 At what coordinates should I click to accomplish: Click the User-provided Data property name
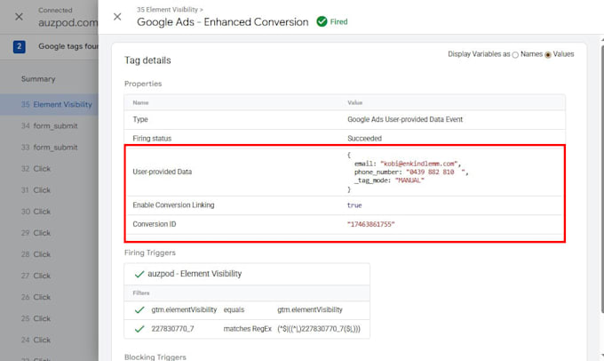[163, 172]
